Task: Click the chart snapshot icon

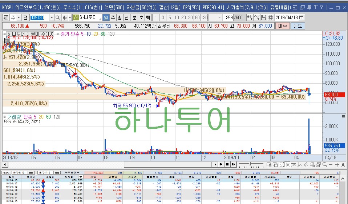Action: tap(318, 164)
